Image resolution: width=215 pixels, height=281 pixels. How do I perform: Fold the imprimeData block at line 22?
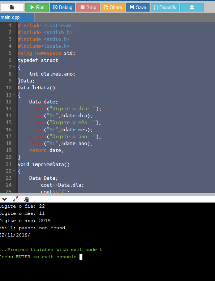point(14,171)
